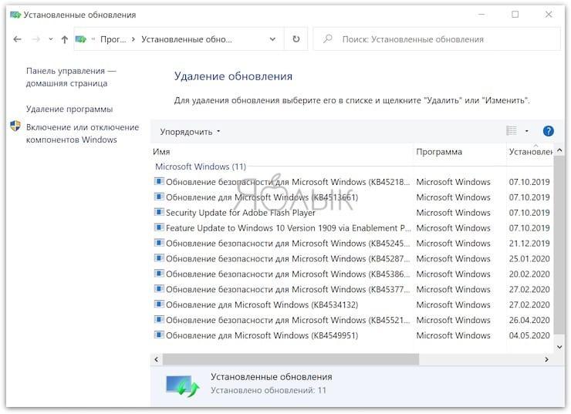Open the view options dropdown arrow
Viewport: 571px width, 414px height.
(x=526, y=131)
